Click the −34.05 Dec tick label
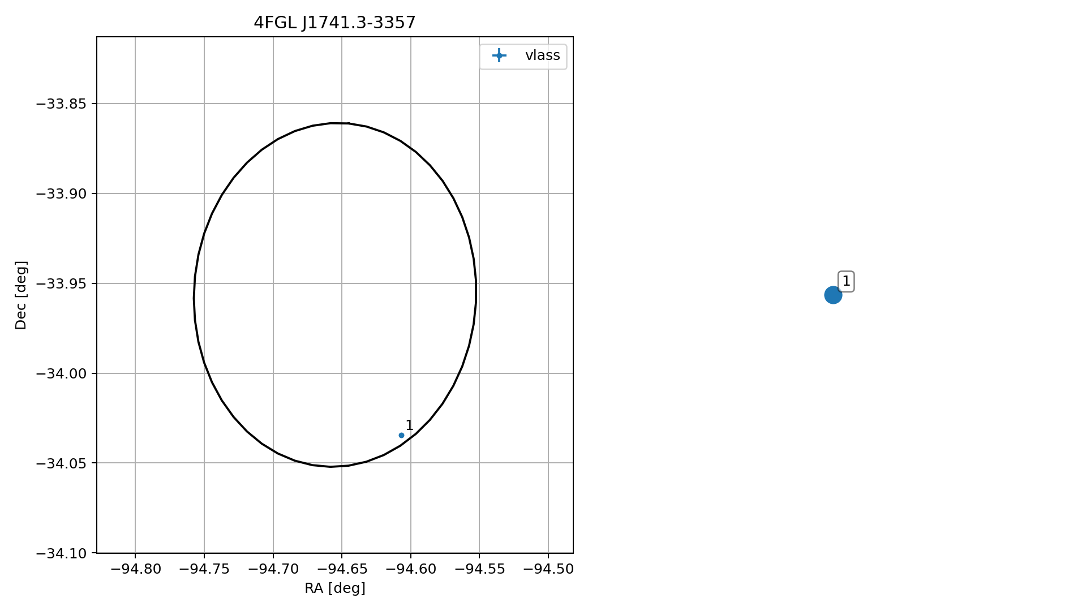Image resolution: width=1086 pixels, height=611 pixels. [x=62, y=463]
